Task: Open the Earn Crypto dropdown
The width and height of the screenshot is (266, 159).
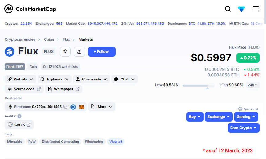Action: [x=244, y=128]
